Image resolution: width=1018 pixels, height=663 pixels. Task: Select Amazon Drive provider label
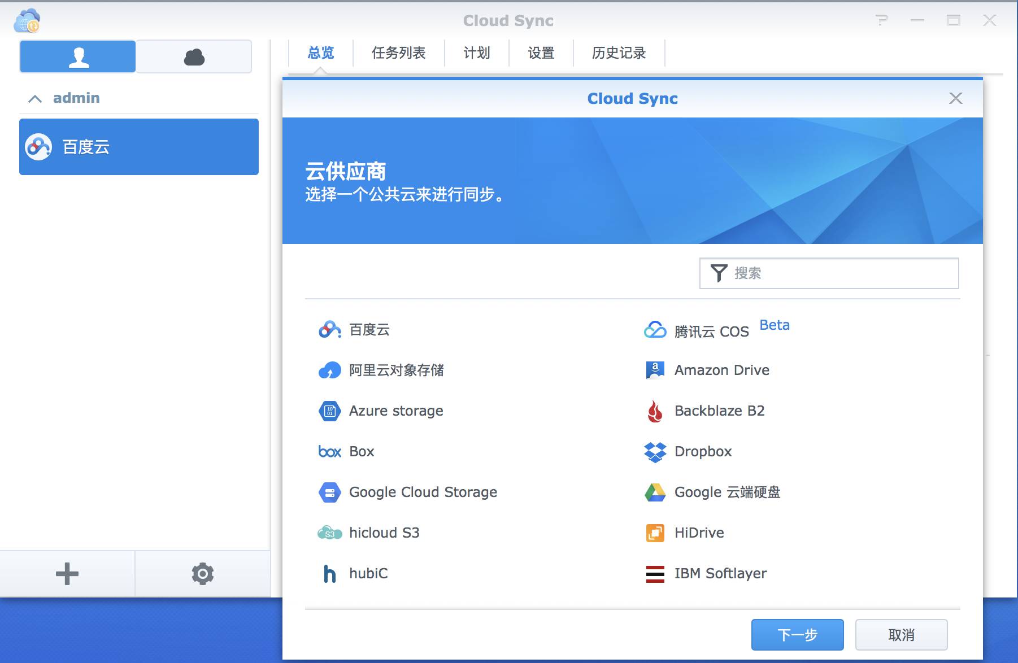pyautogui.click(x=722, y=370)
